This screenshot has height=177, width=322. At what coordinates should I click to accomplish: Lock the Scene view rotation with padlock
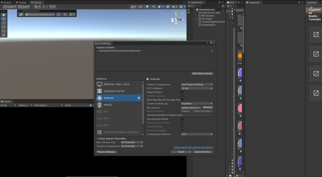point(182,14)
